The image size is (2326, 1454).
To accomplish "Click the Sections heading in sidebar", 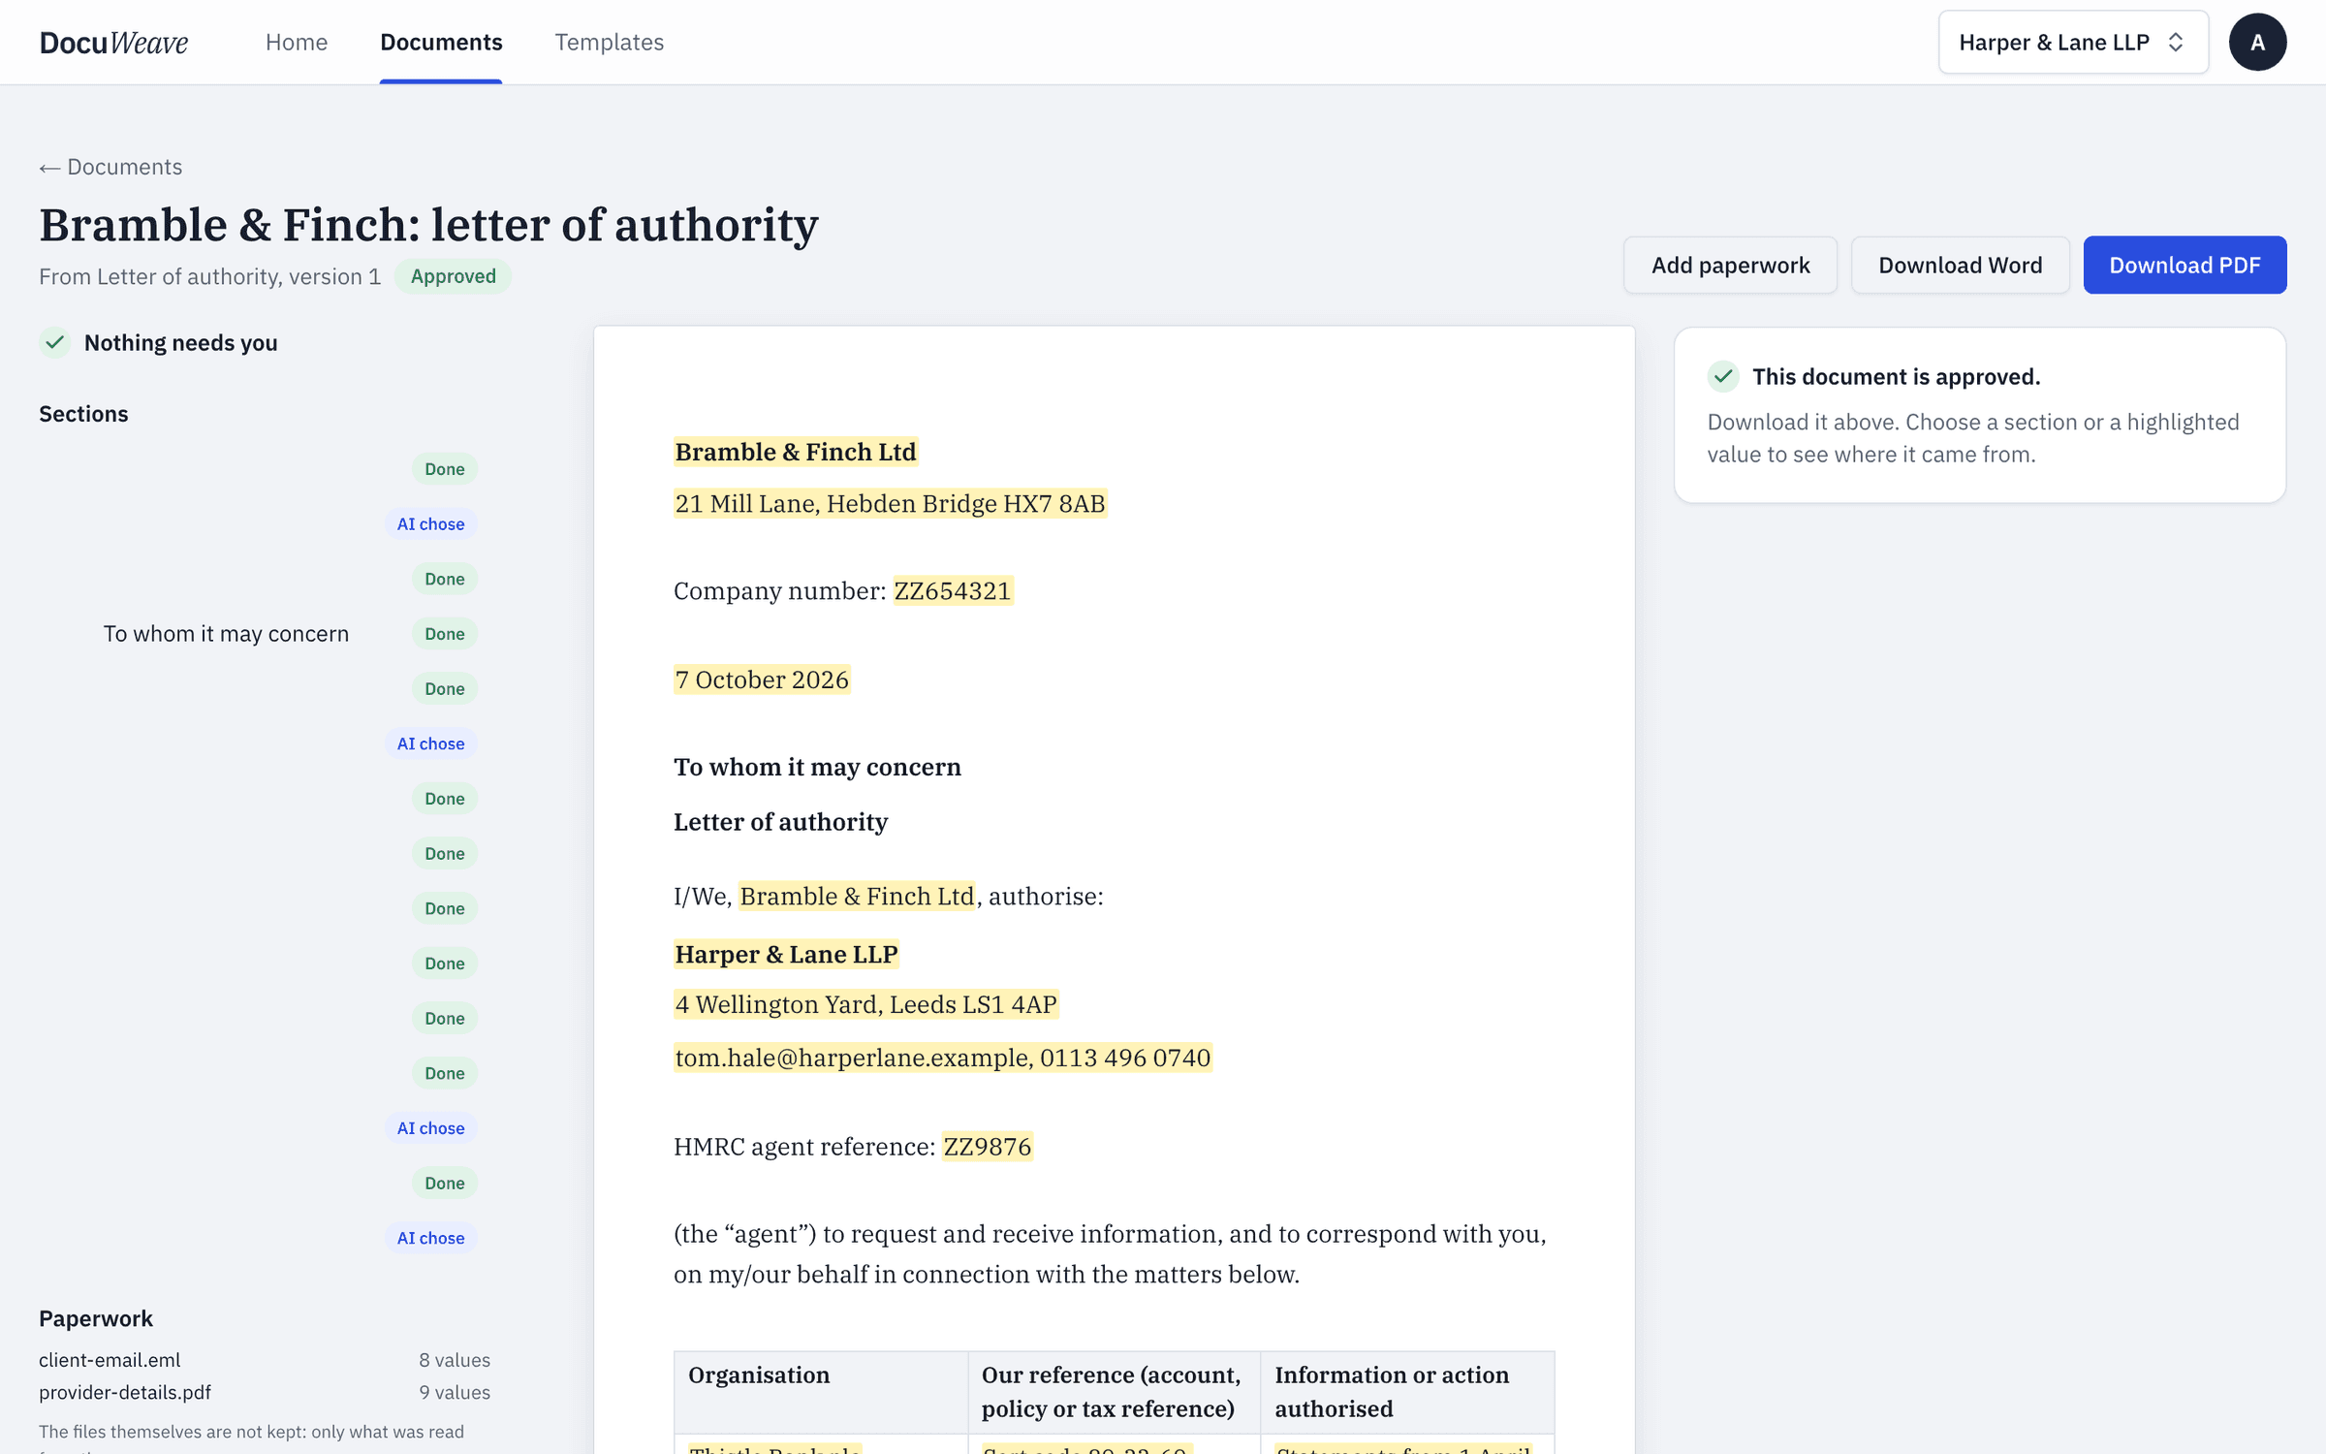I will [x=83, y=414].
